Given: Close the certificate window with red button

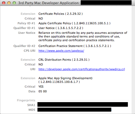Looking at the screenshot, I should coord(4,3).
